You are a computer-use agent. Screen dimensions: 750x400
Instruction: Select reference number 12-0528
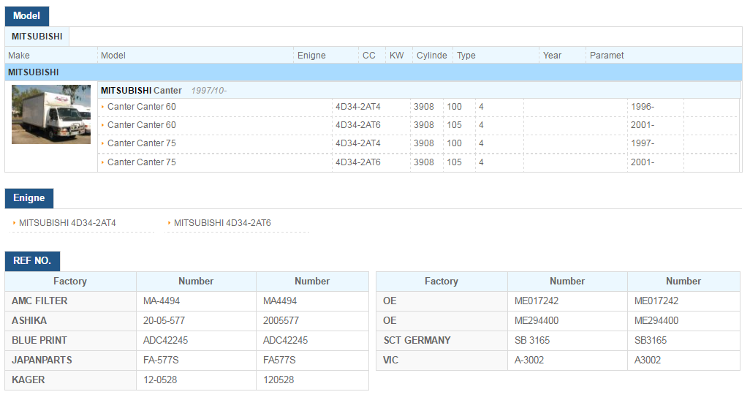pos(196,380)
